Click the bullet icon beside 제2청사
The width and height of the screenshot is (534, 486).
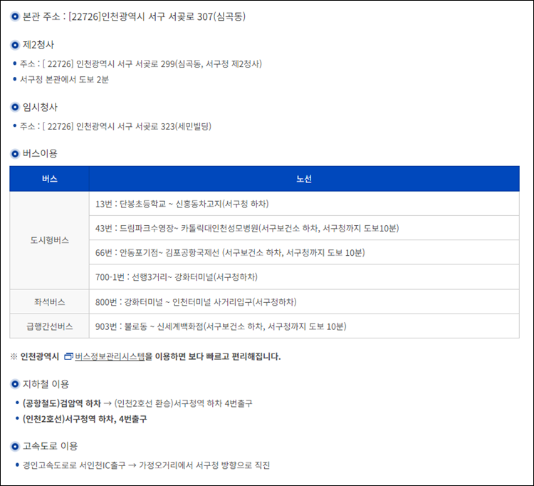pyautogui.click(x=15, y=45)
